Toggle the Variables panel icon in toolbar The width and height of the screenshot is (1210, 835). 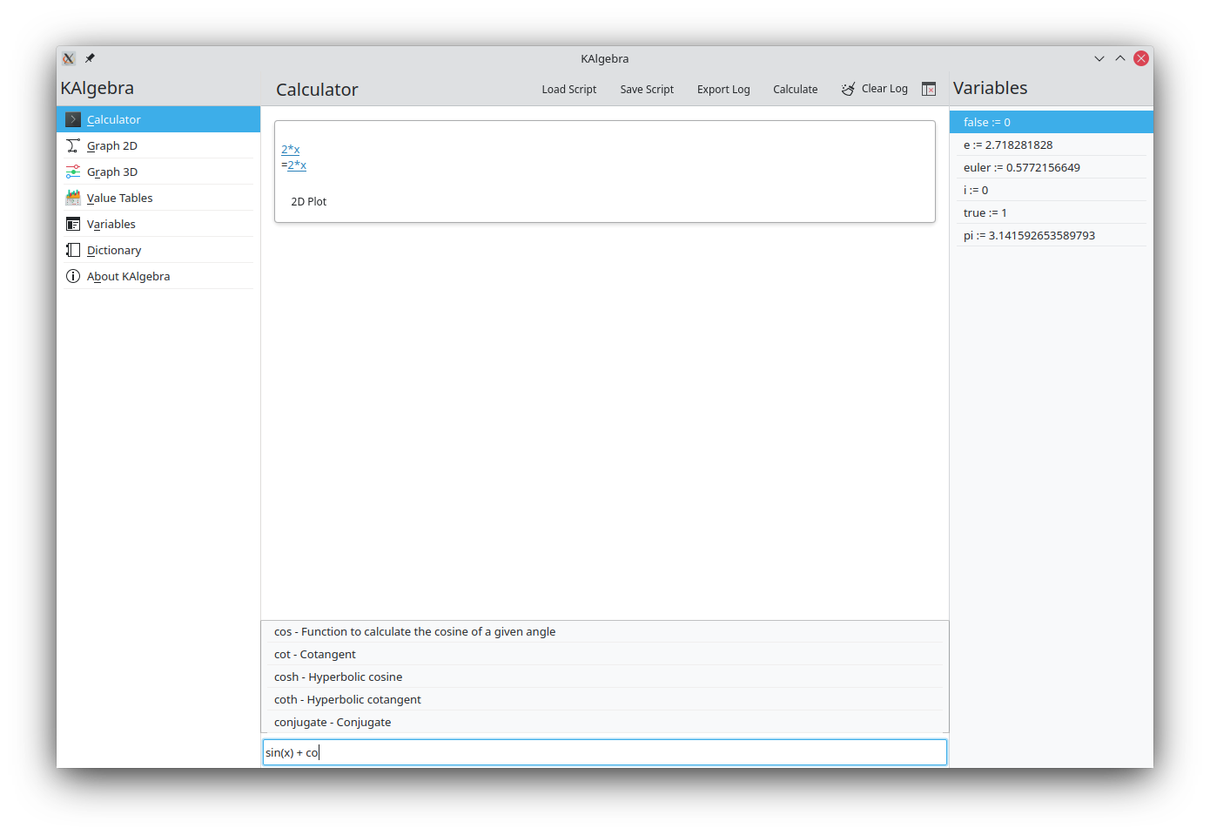pos(929,89)
